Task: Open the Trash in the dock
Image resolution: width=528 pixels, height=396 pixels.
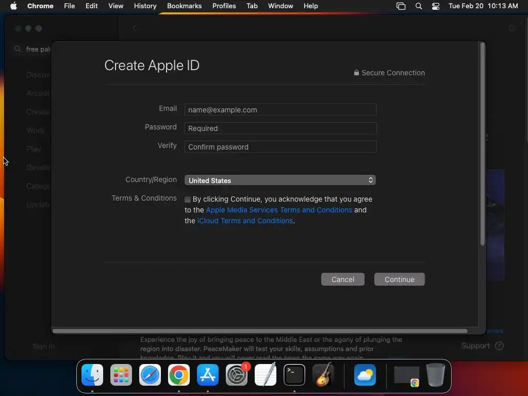Action: tap(436, 375)
